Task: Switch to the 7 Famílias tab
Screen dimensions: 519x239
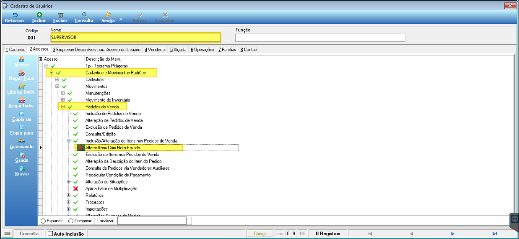Action: (227, 49)
